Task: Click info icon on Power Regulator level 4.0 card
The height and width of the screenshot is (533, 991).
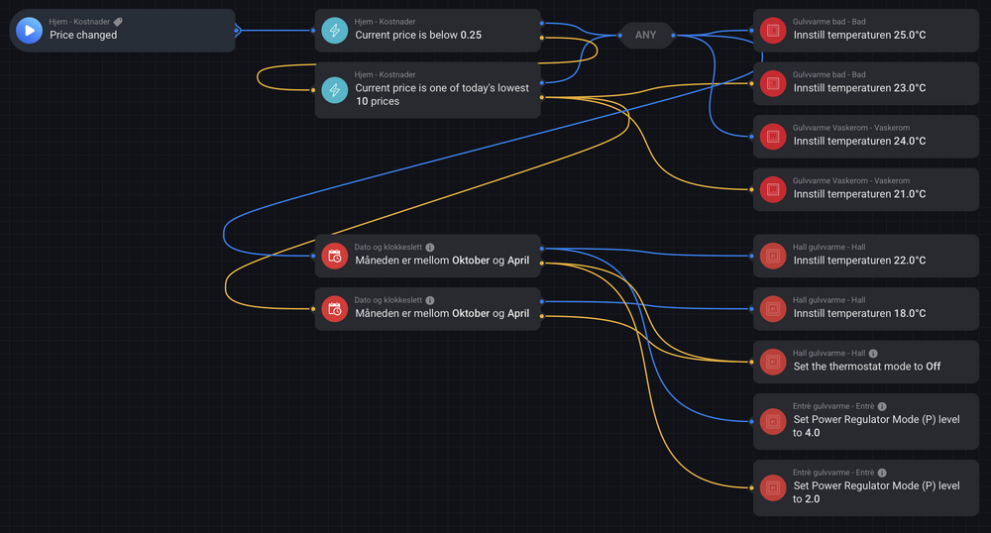Action: click(882, 406)
